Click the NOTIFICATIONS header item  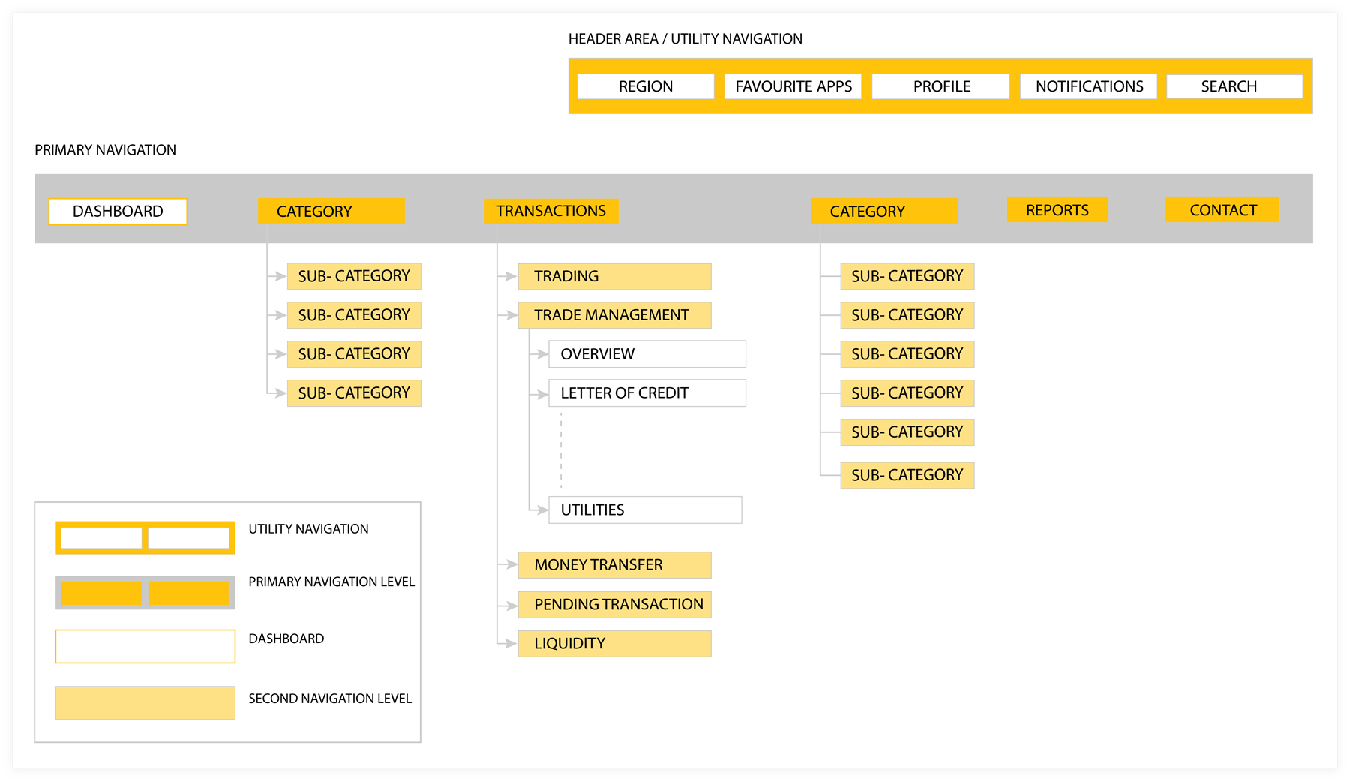coord(1089,86)
